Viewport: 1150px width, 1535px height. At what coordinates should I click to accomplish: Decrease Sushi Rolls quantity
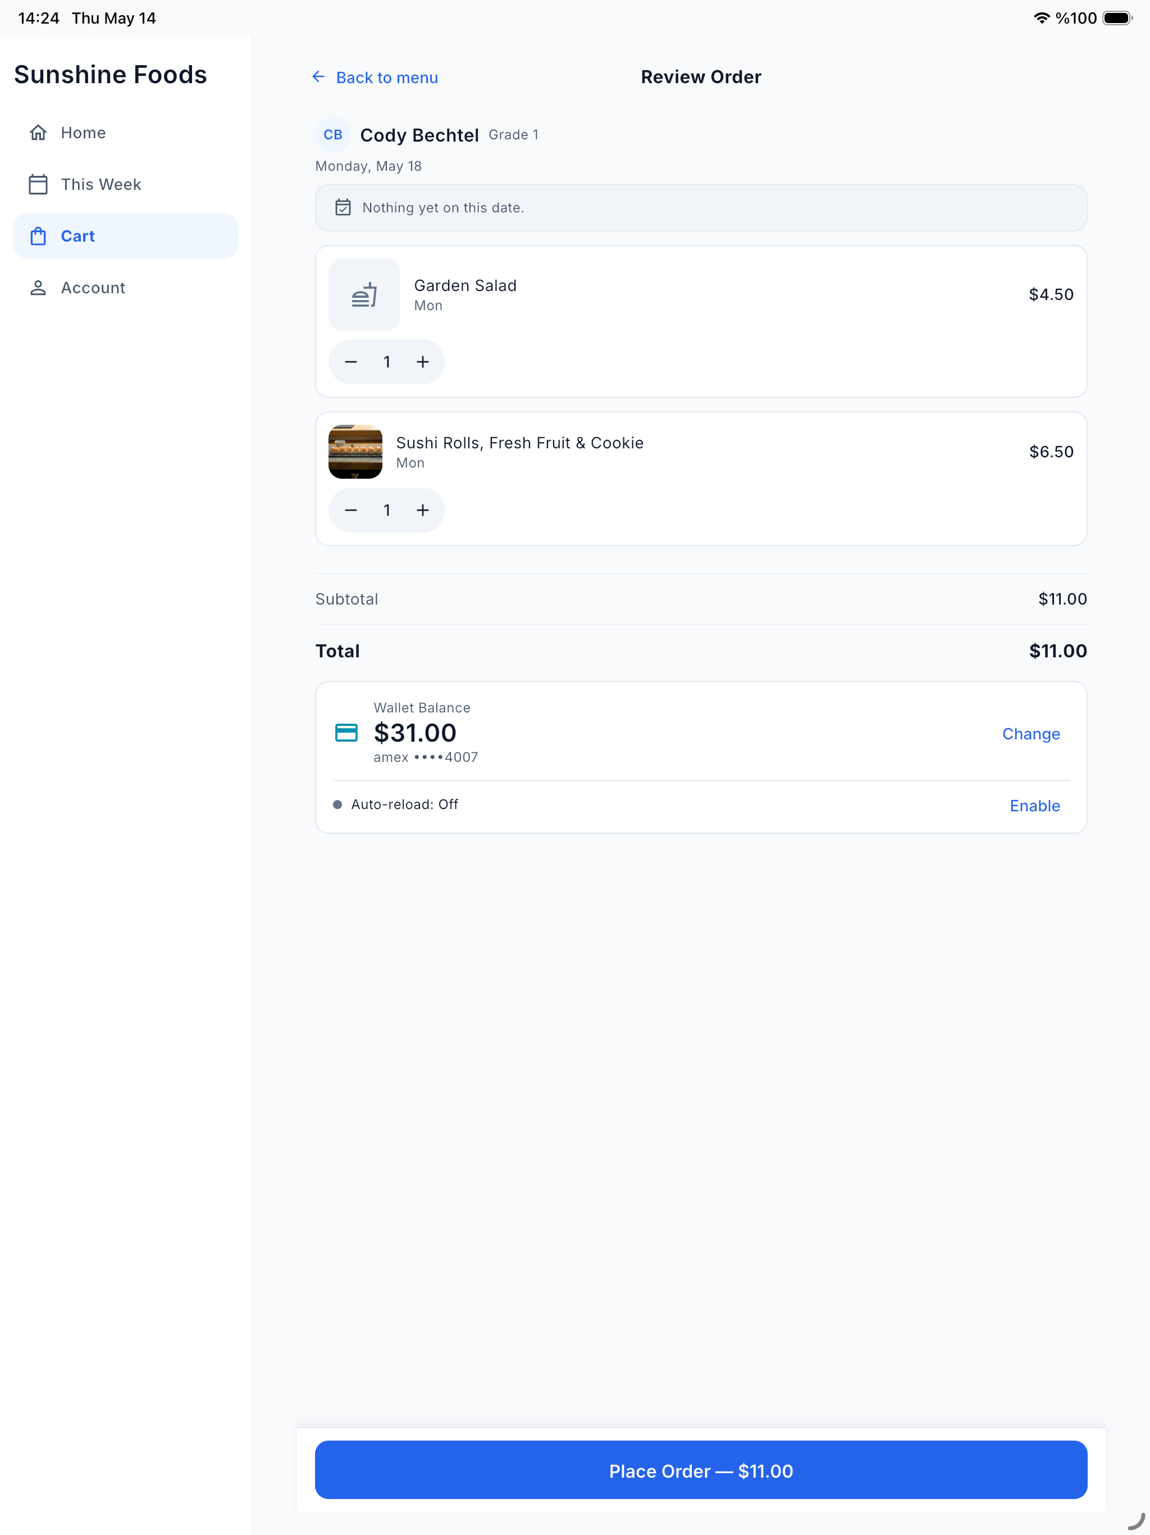click(351, 510)
